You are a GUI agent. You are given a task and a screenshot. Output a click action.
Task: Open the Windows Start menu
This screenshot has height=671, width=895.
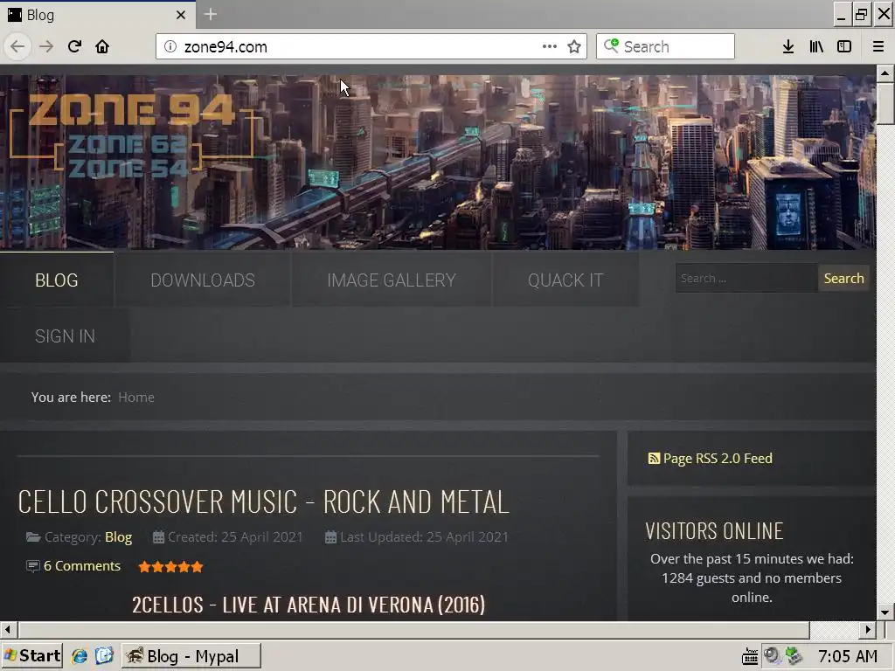(x=31, y=656)
